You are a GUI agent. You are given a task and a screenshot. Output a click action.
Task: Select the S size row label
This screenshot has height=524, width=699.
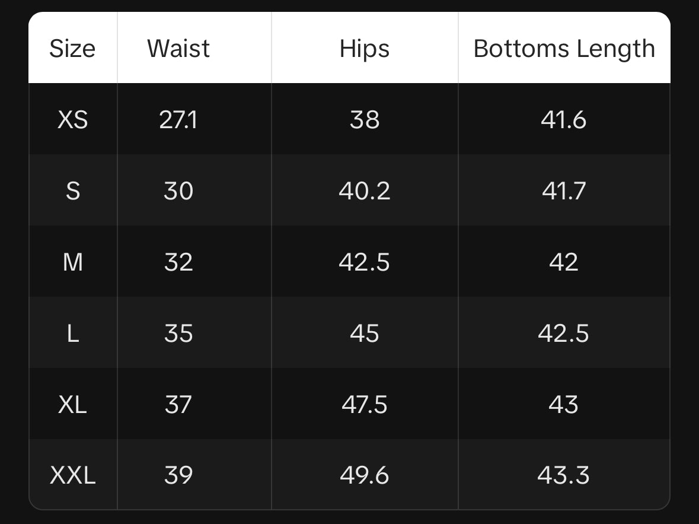click(72, 191)
